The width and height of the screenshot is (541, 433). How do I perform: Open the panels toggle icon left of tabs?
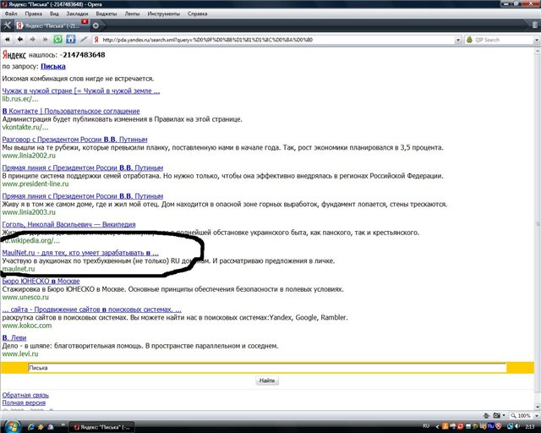click(7, 26)
